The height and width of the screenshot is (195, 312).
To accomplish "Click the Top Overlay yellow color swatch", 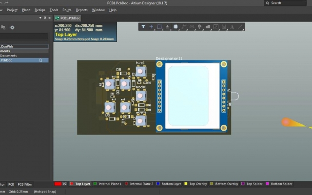I will click(x=186, y=184).
